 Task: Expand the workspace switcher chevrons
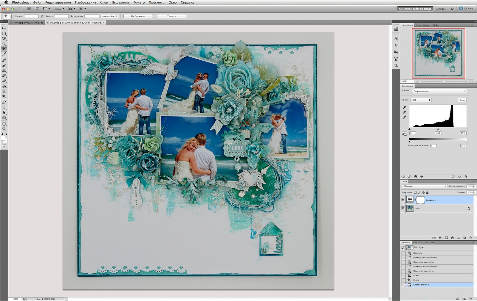click(x=452, y=9)
